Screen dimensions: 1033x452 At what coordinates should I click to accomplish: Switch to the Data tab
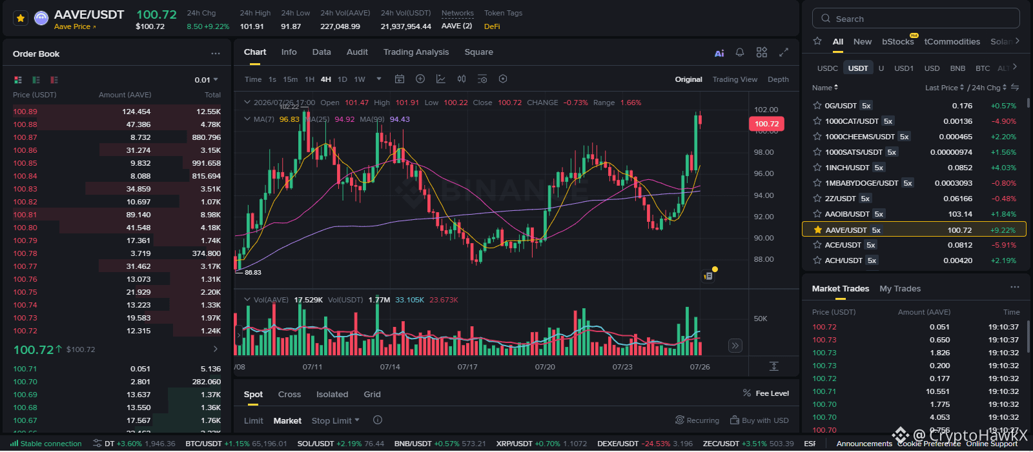322,52
